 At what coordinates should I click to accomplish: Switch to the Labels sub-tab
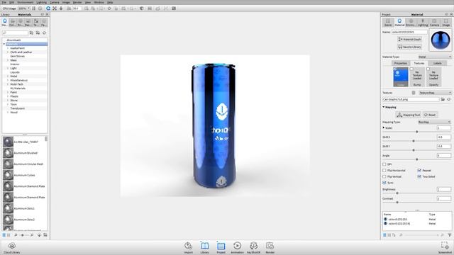438,63
